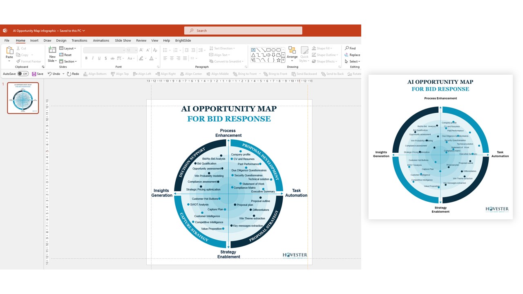This screenshot has width=523, height=294.
Task: Select the Text Box shape in the gallery
Action: click(253, 50)
